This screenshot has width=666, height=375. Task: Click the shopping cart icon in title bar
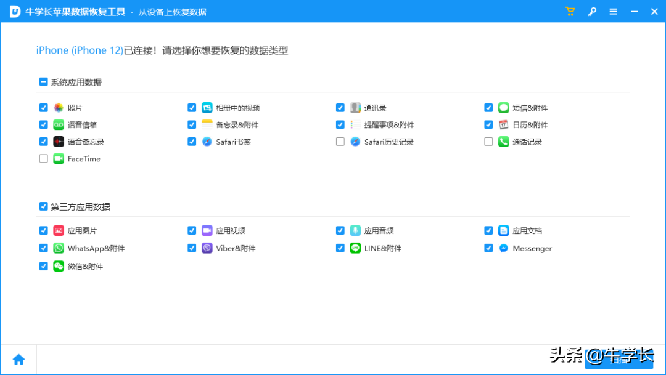click(x=570, y=12)
